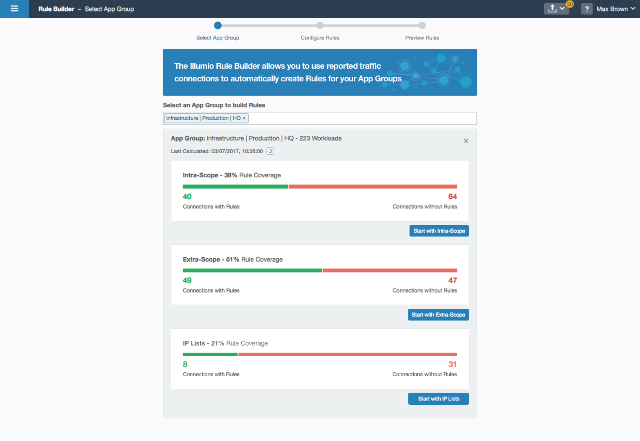Refresh the last calculated timestamp
Screen dimensions: 640x441
click(x=270, y=151)
